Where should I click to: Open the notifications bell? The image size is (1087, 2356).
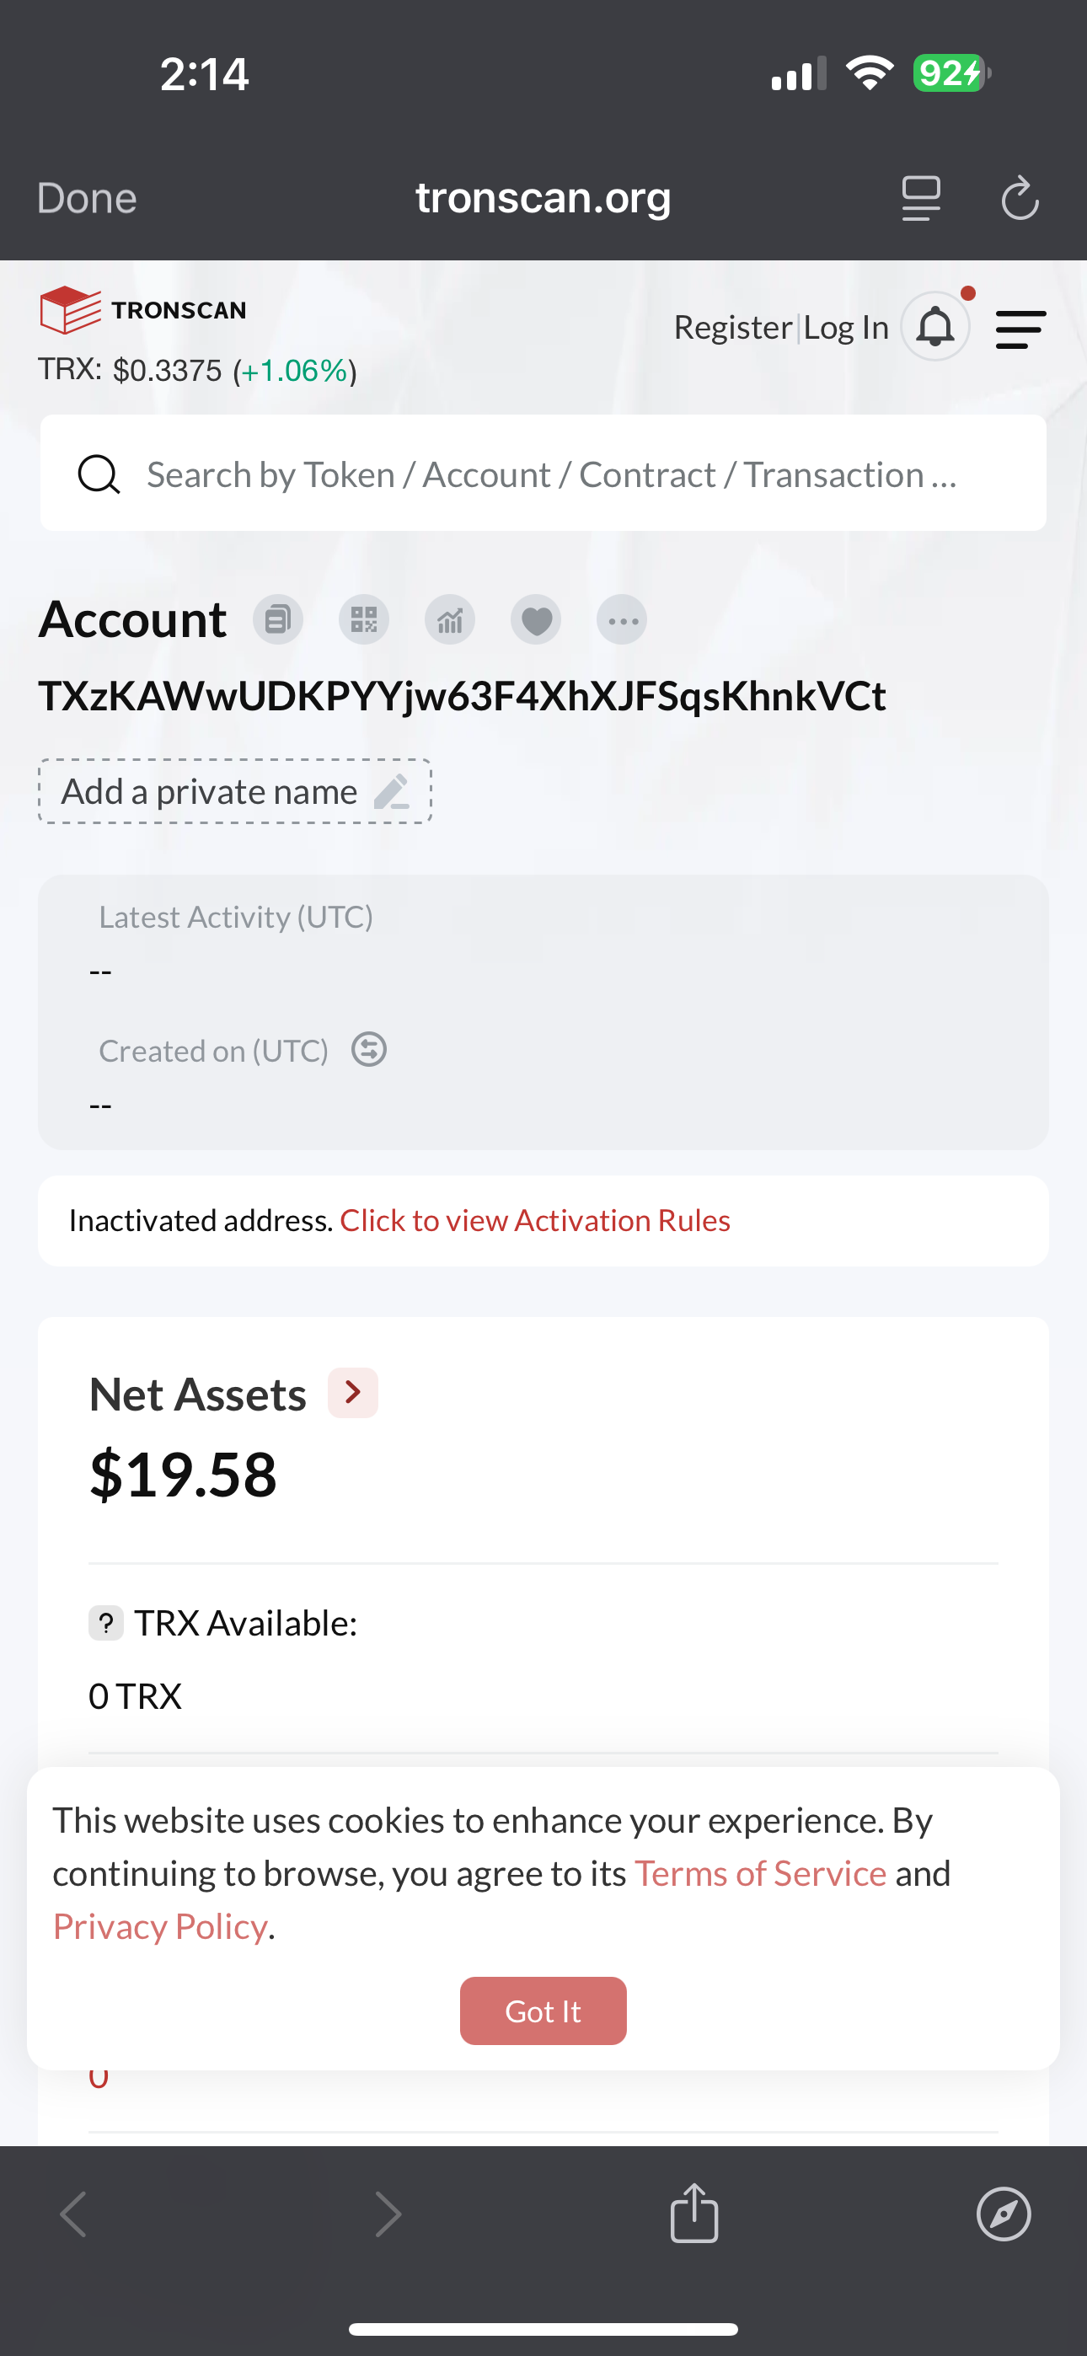pyautogui.click(x=935, y=326)
